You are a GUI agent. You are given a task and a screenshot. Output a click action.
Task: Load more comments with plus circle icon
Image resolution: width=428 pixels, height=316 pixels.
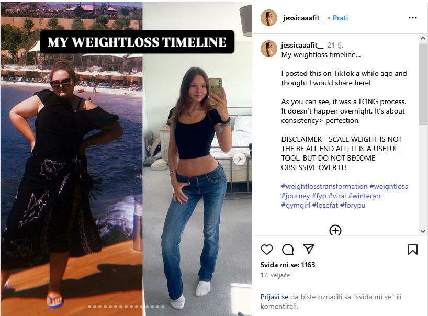coord(335,230)
